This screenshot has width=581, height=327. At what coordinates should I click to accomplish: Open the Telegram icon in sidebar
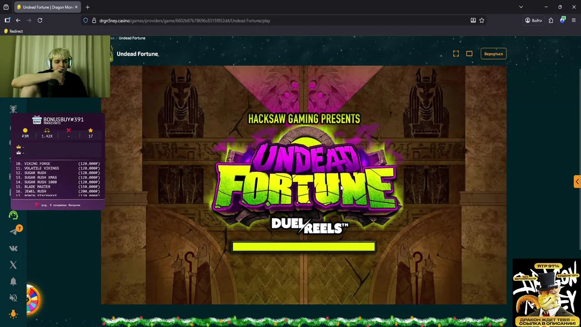click(x=13, y=232)
